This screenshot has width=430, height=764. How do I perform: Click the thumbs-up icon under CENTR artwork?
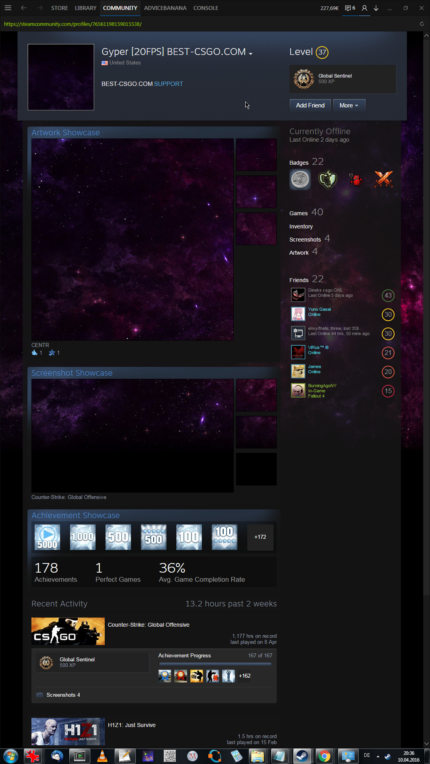point(35,353)
